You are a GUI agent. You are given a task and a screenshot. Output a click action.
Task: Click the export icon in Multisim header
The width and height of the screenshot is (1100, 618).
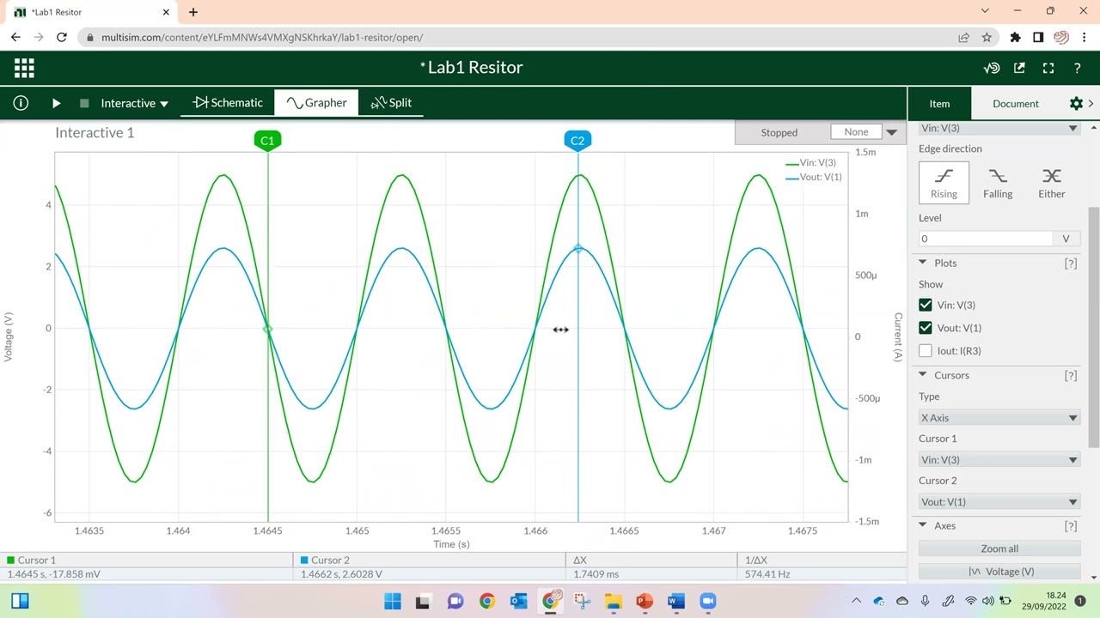(1019, 68)
